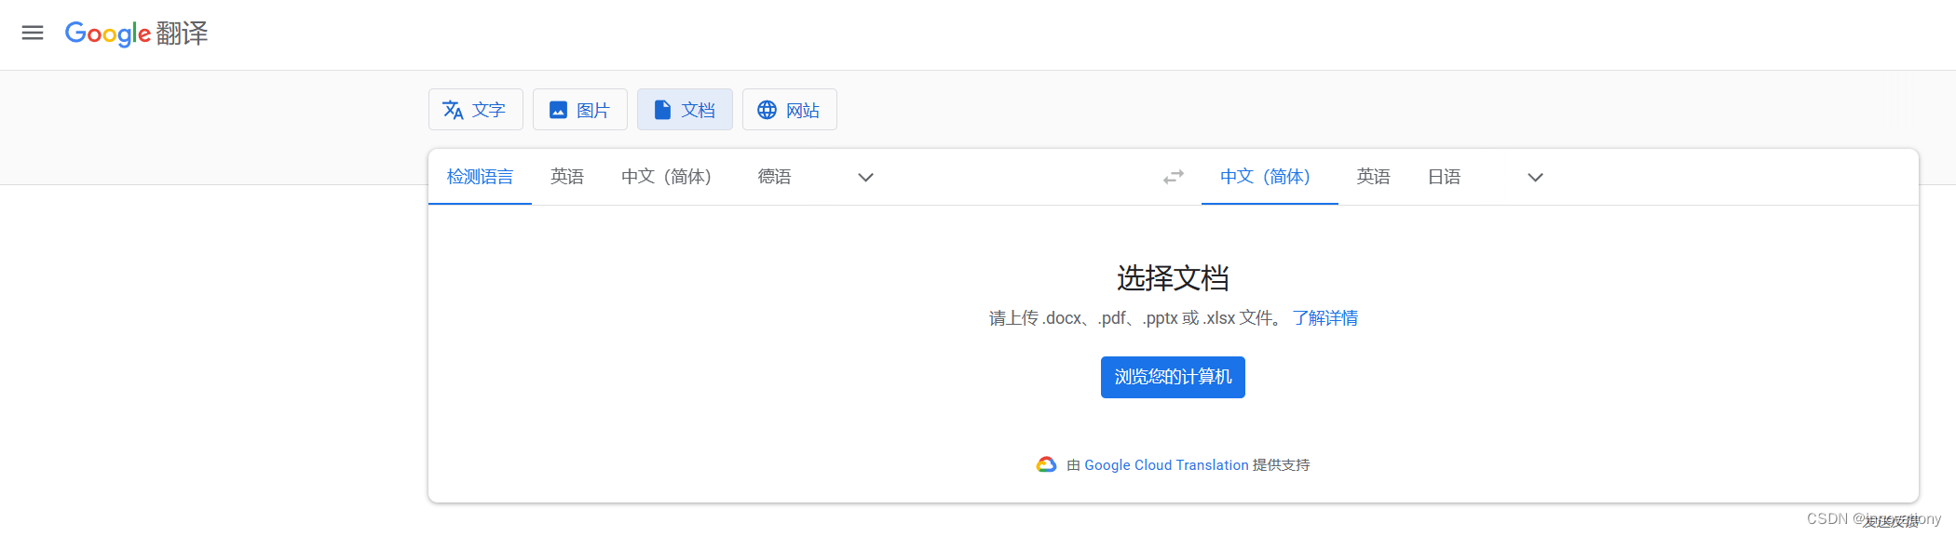Click the 发送反馈 send feedback link
1956x536 pixels.
coord(1891,521)
